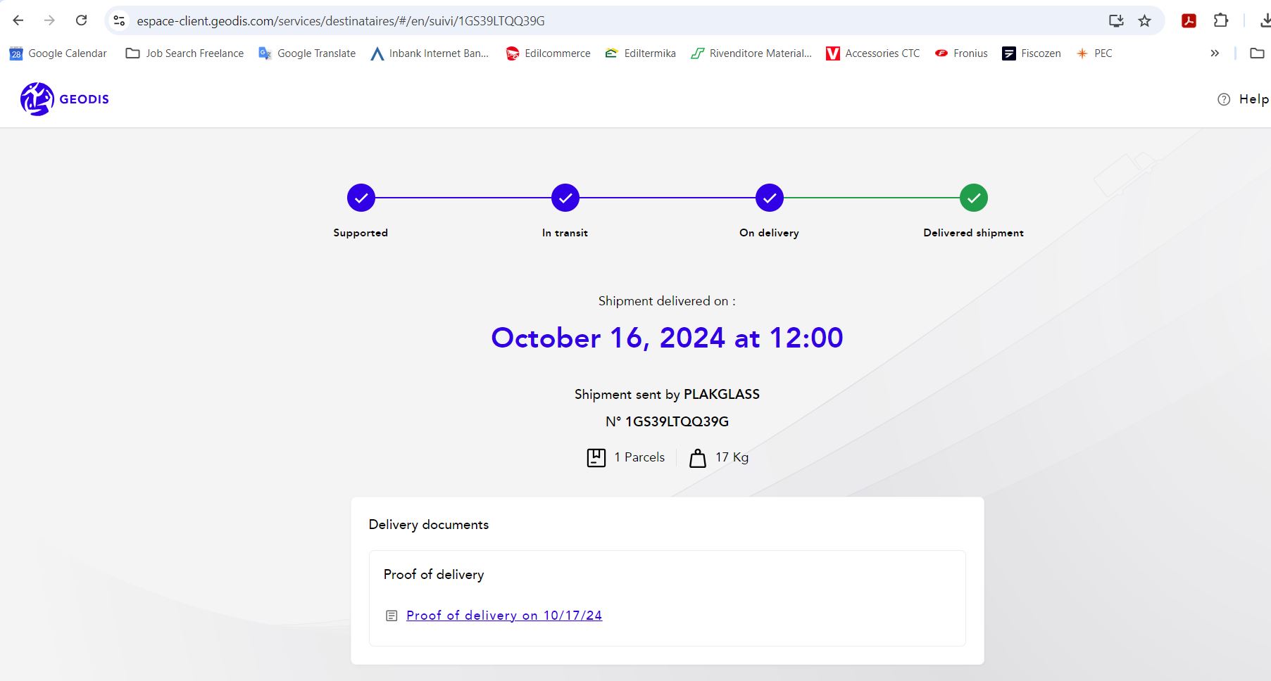Open the all bookmarks folder icon
Viewport: 1271px width, 681px height.
point(1257,53)
